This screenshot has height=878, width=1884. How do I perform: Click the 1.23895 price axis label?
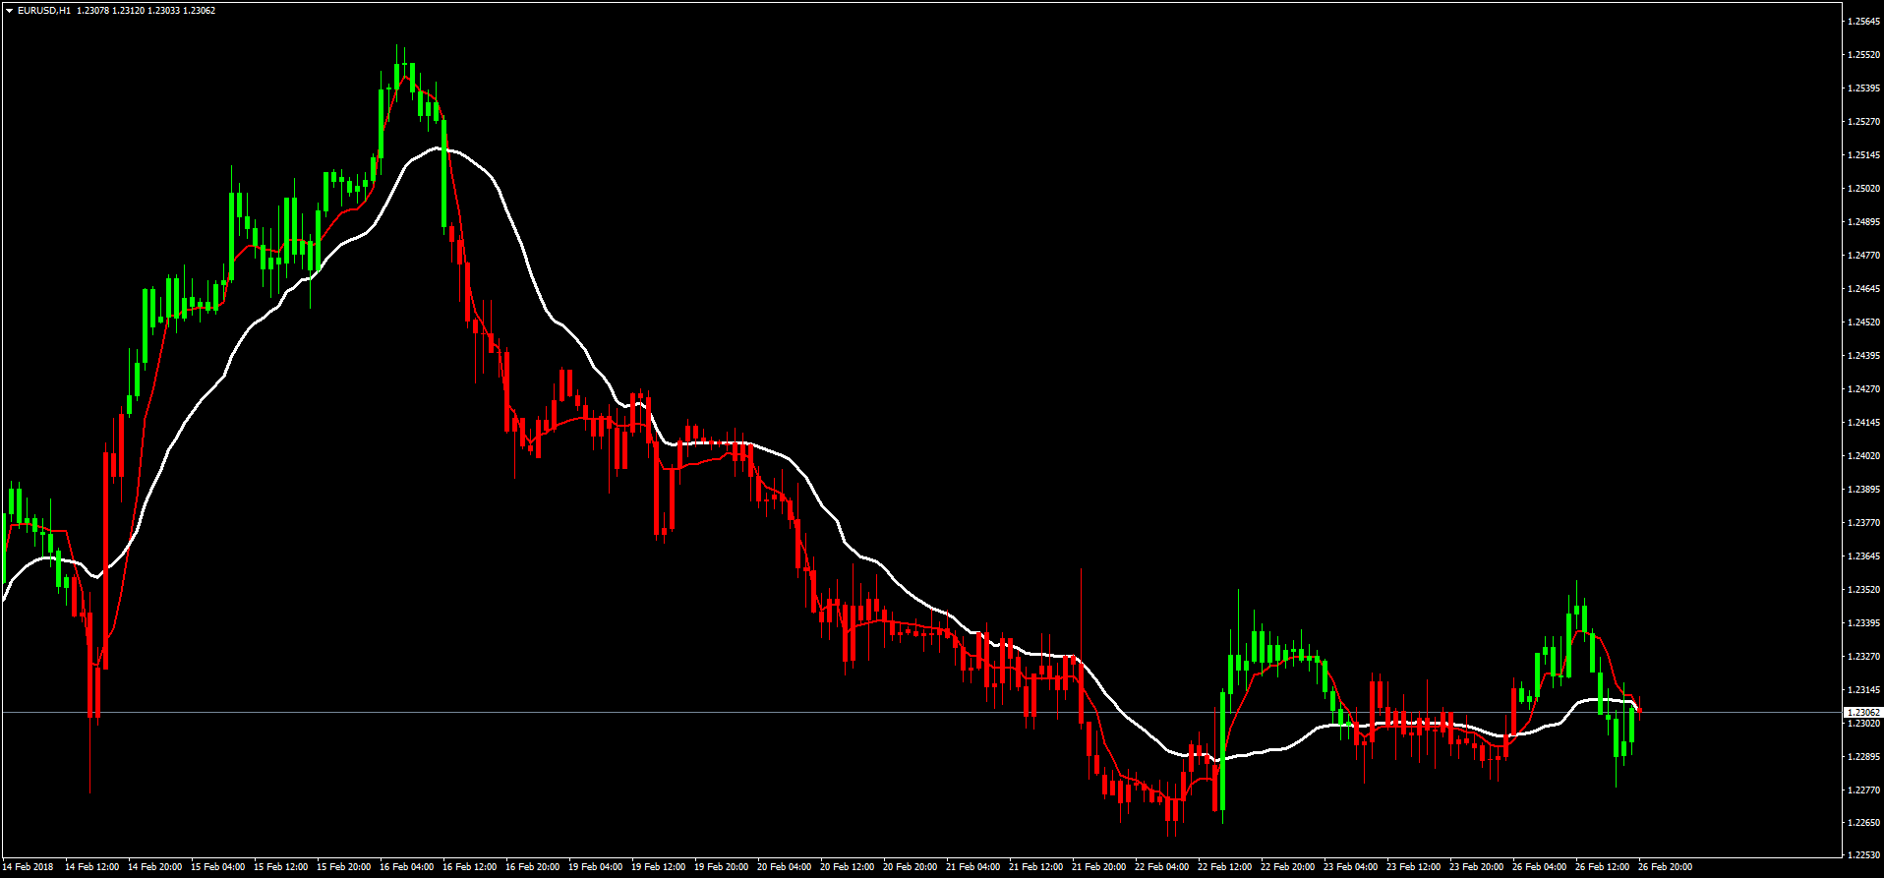pyautogui.click(x=1864, y=490)
